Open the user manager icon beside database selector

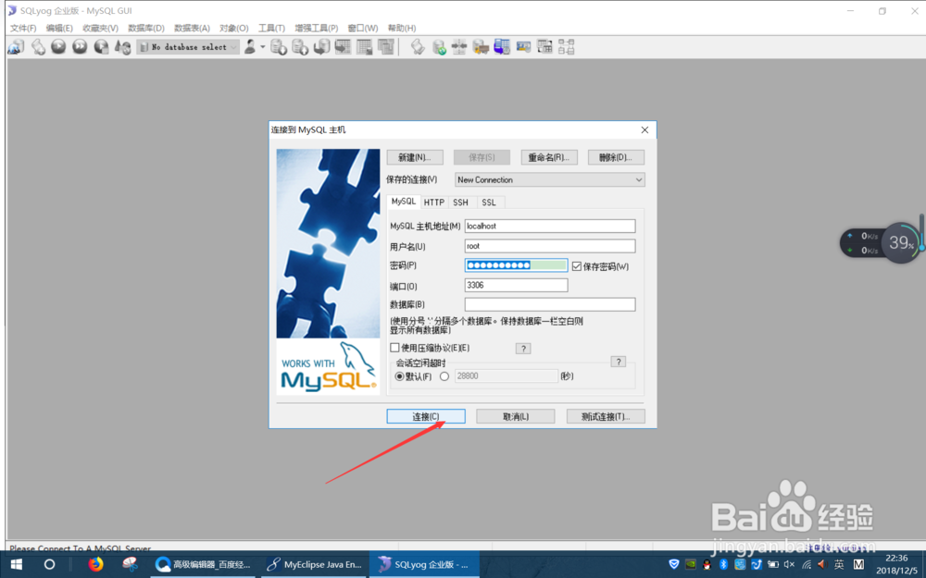point(248,46)
